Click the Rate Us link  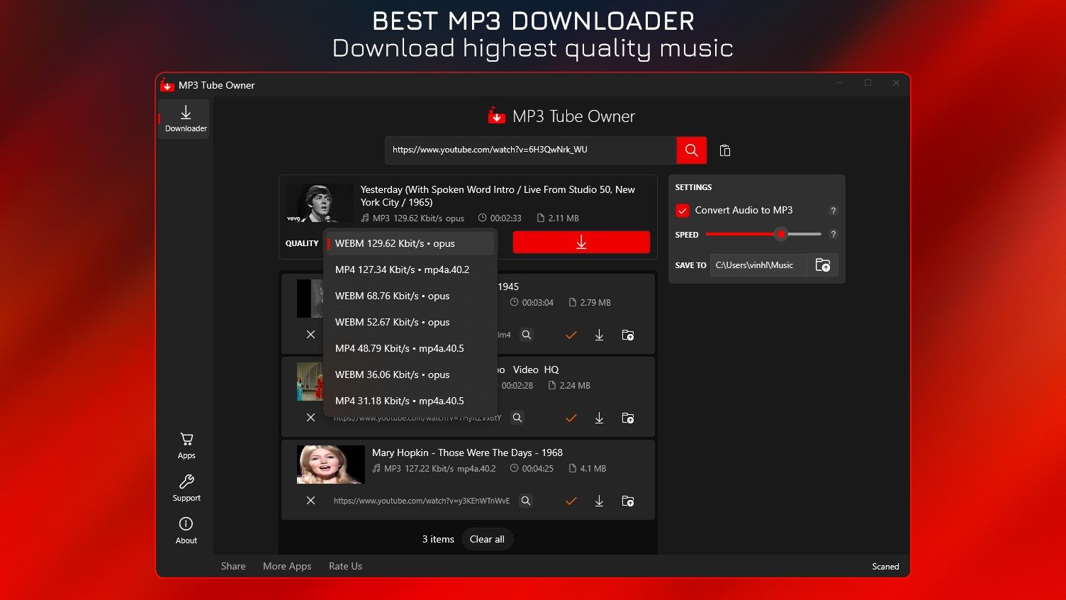click(345, 566)
